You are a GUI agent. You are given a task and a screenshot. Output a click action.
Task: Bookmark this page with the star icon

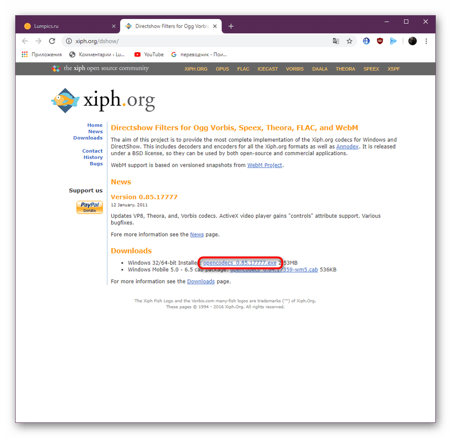[349, 41]
